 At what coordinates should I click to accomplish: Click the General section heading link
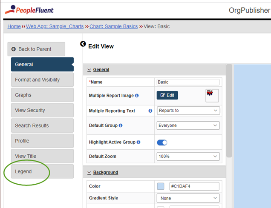click(x=101, y=70)
